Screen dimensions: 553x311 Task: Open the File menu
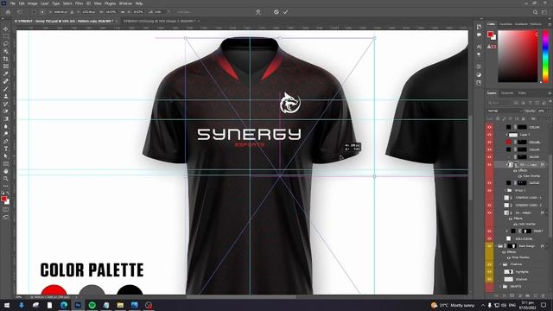click(x=12, y=3)
